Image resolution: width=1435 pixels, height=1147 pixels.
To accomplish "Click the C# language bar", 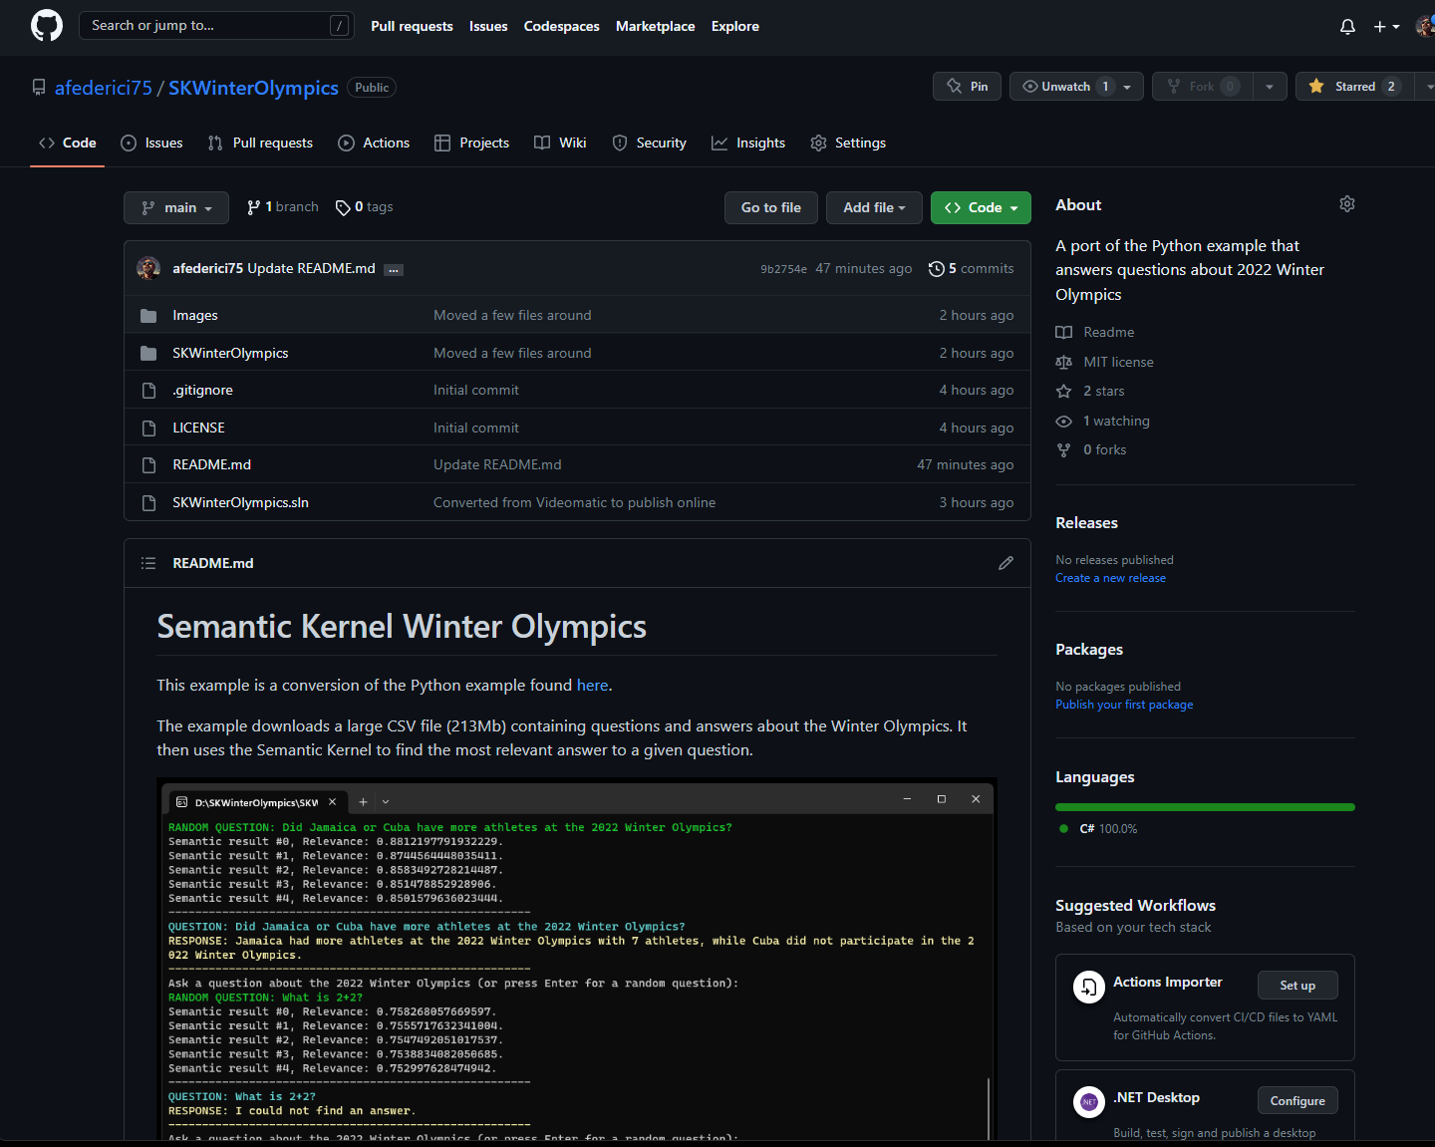I will click(x=1205, y=807).
